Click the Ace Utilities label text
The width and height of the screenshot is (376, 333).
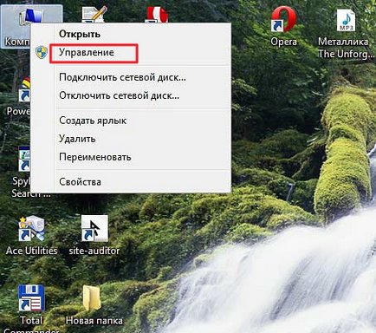point(32,251)
